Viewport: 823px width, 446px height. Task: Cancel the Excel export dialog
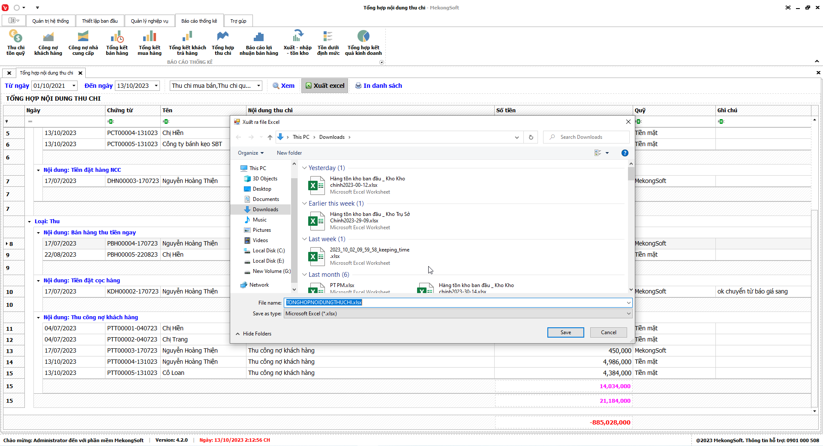(608, 332)
